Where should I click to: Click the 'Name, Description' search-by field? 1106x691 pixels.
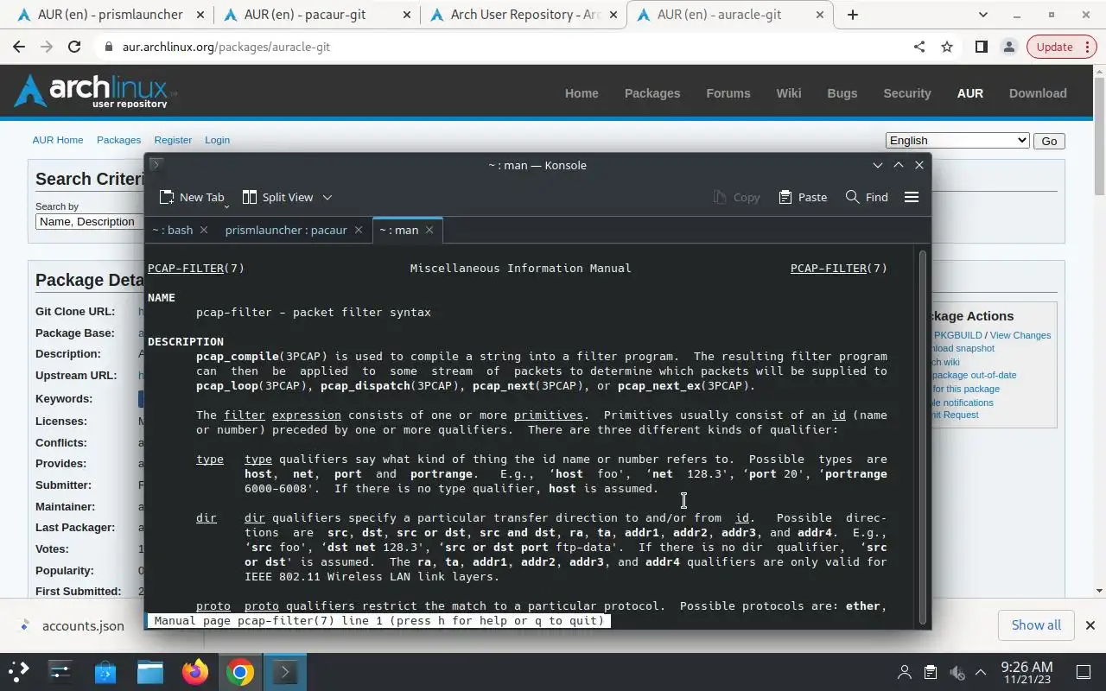point(89,222)
